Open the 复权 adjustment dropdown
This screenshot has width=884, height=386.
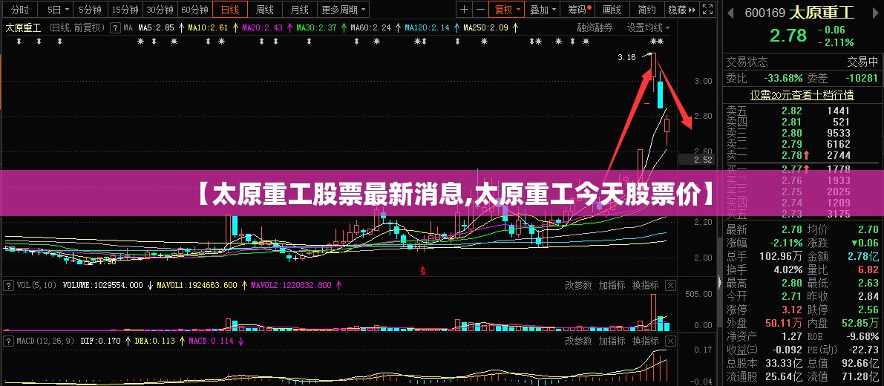507,10
